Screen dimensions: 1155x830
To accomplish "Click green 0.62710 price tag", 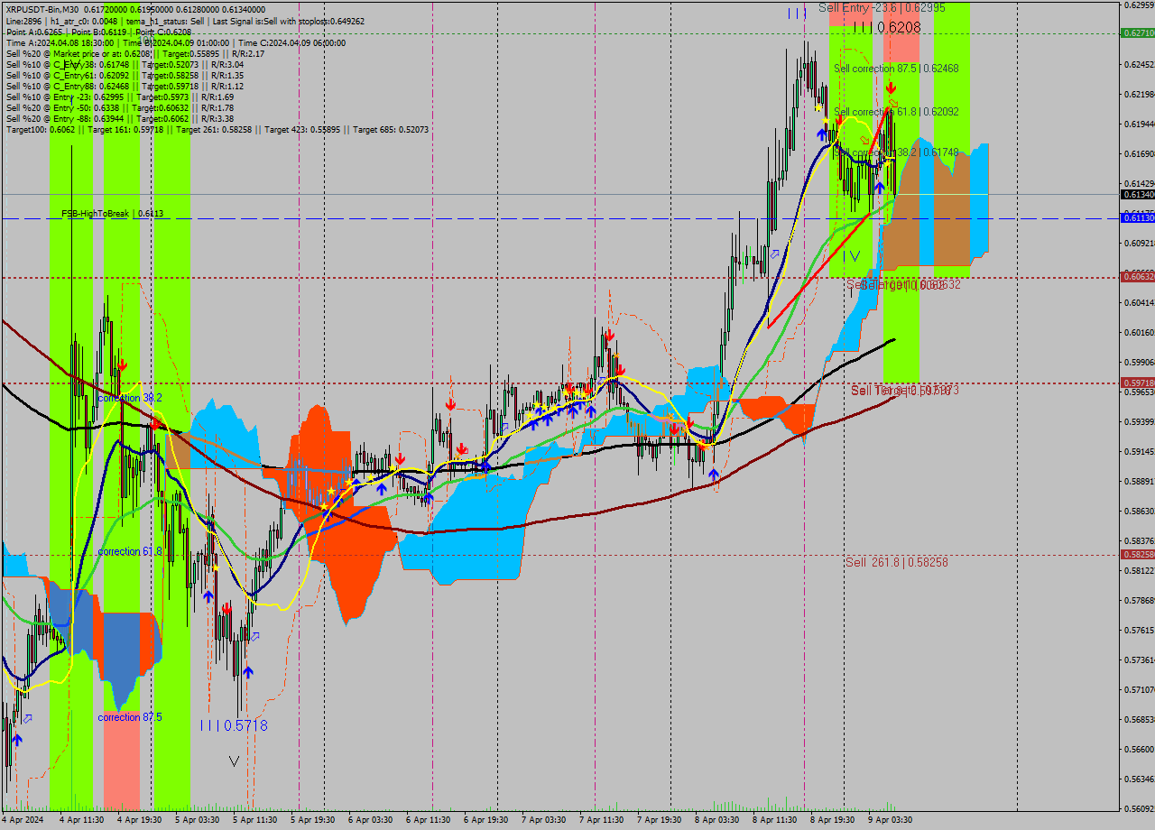I will [x=1137, y=32].
